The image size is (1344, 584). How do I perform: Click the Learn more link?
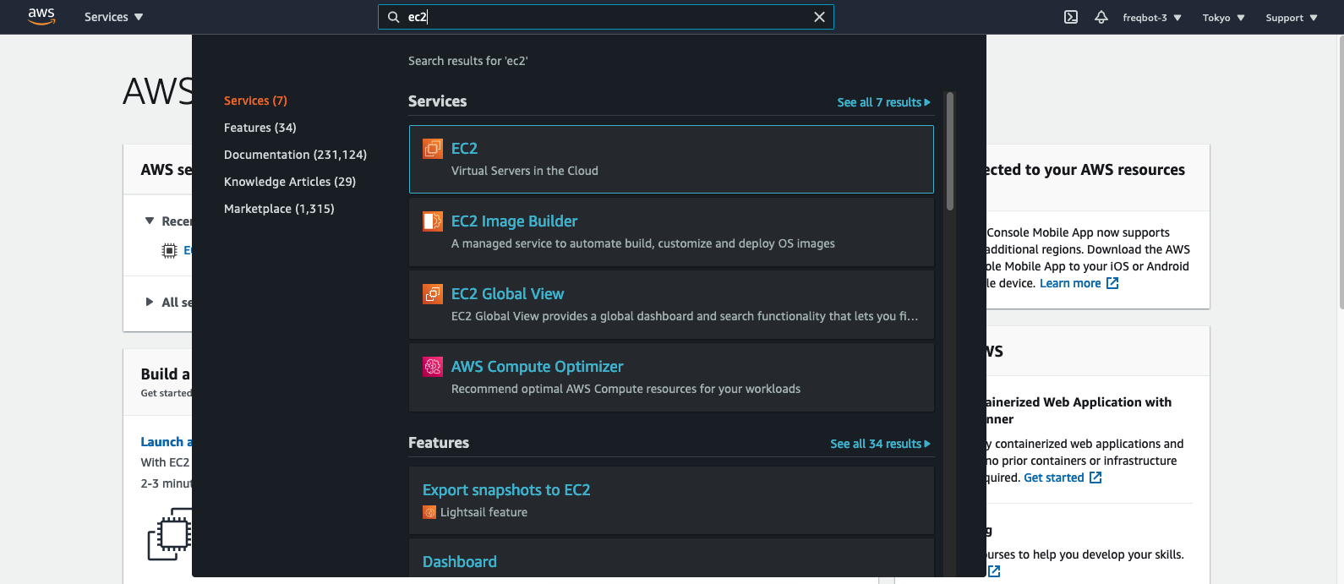tap(1070, 283)
